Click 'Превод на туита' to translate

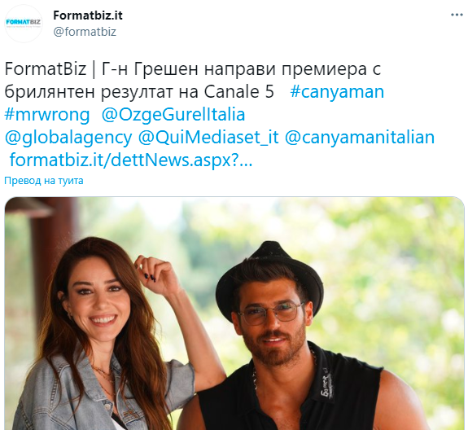44,181
